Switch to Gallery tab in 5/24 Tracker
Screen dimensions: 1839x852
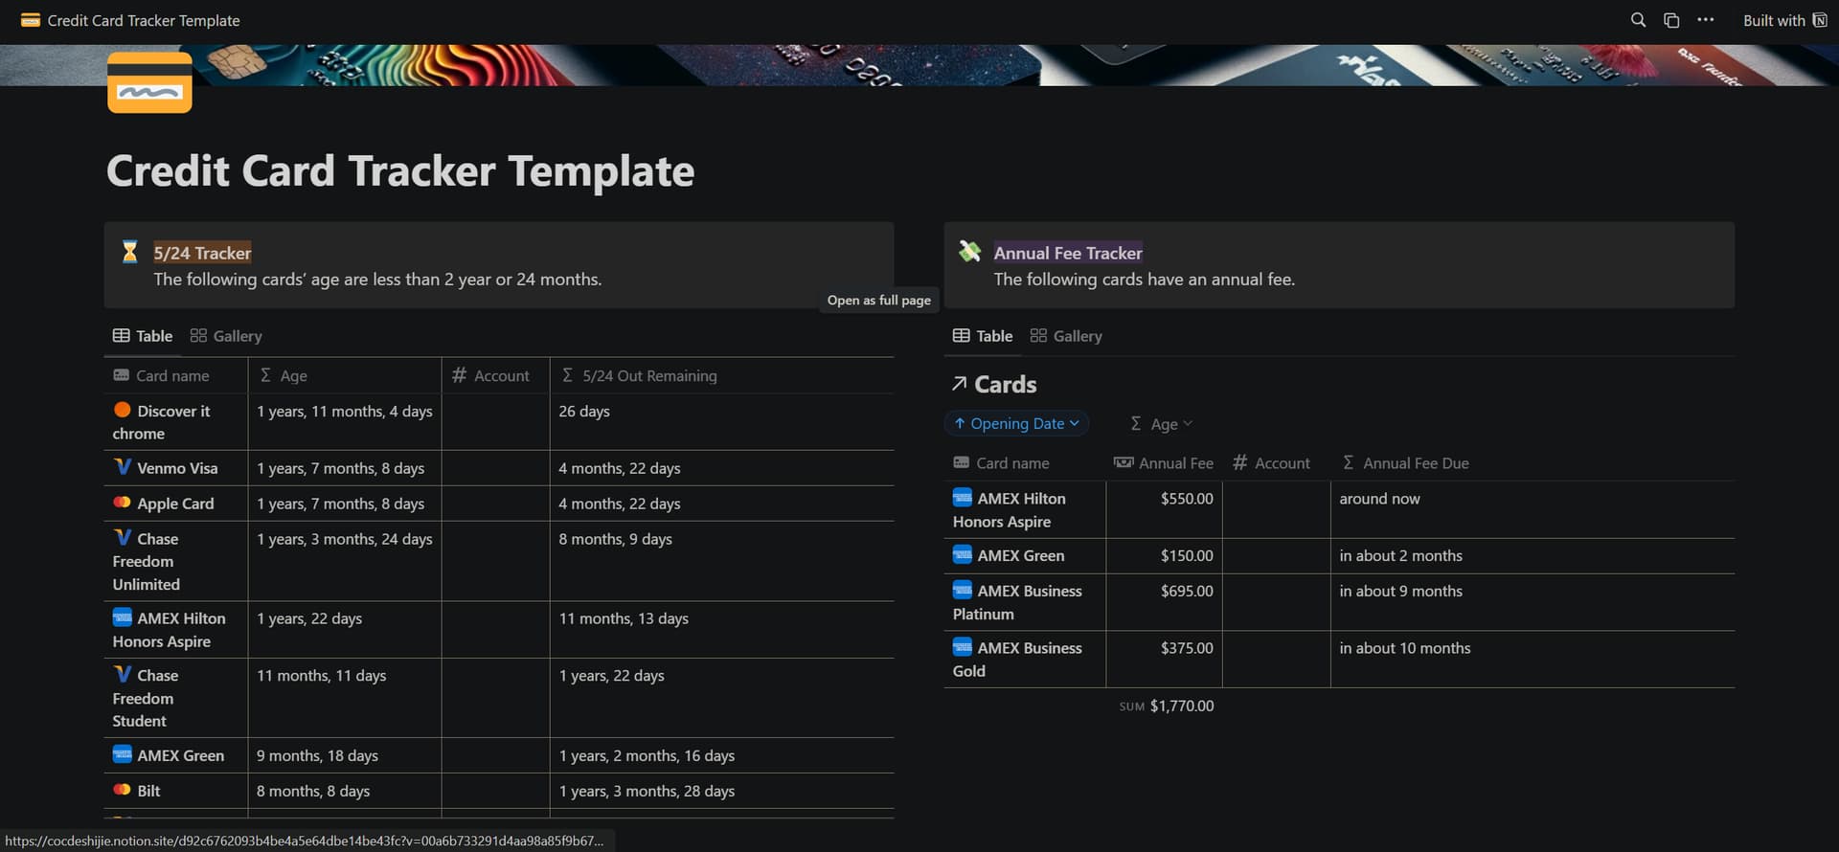point(226,336)
